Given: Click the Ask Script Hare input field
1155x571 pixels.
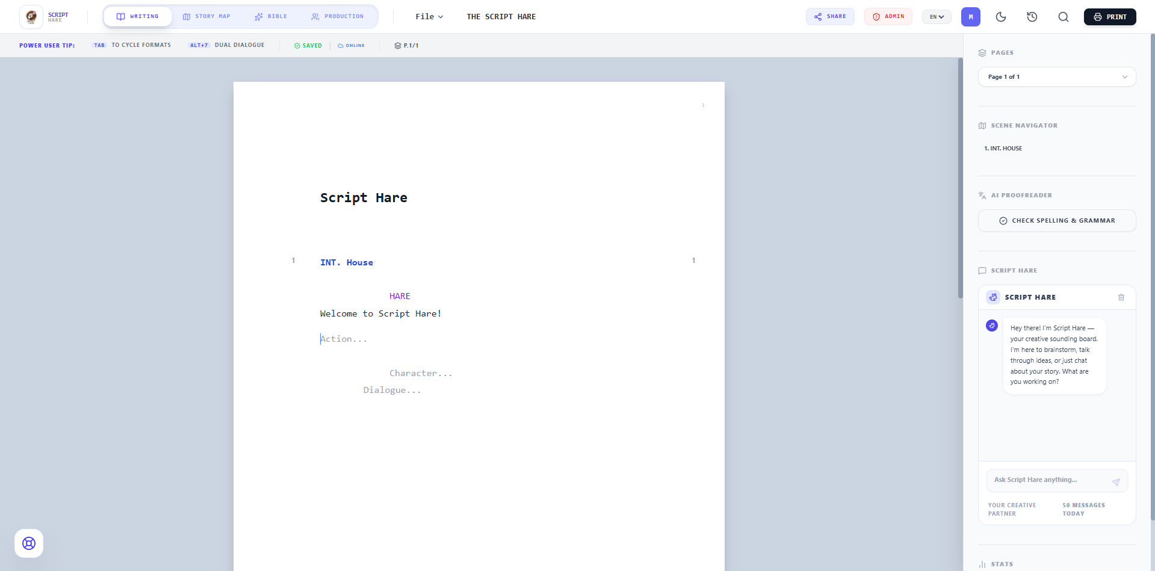Looking at the screenshot, I should (1050, 480).
